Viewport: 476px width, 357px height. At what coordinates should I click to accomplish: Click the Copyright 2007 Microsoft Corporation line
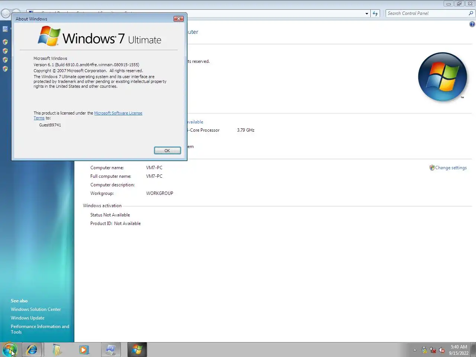tap(88, 71)
